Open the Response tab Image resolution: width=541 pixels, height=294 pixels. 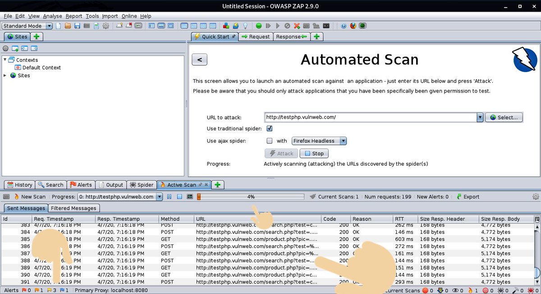pyautogui.click(x=292, y=37)
